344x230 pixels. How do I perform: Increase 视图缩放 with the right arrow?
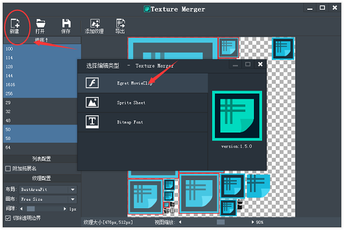(x=253, y=222)
